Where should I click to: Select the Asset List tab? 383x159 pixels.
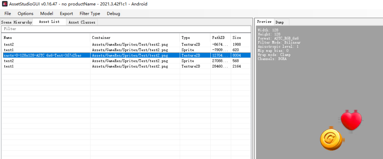click(49, 22)
